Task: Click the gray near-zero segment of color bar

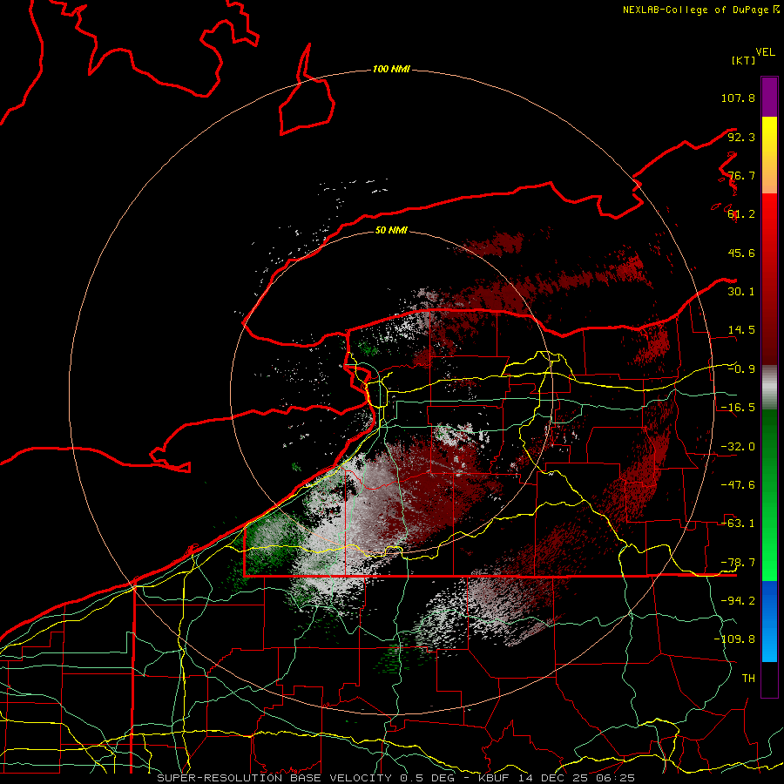Action: click(x=769, y=387)
